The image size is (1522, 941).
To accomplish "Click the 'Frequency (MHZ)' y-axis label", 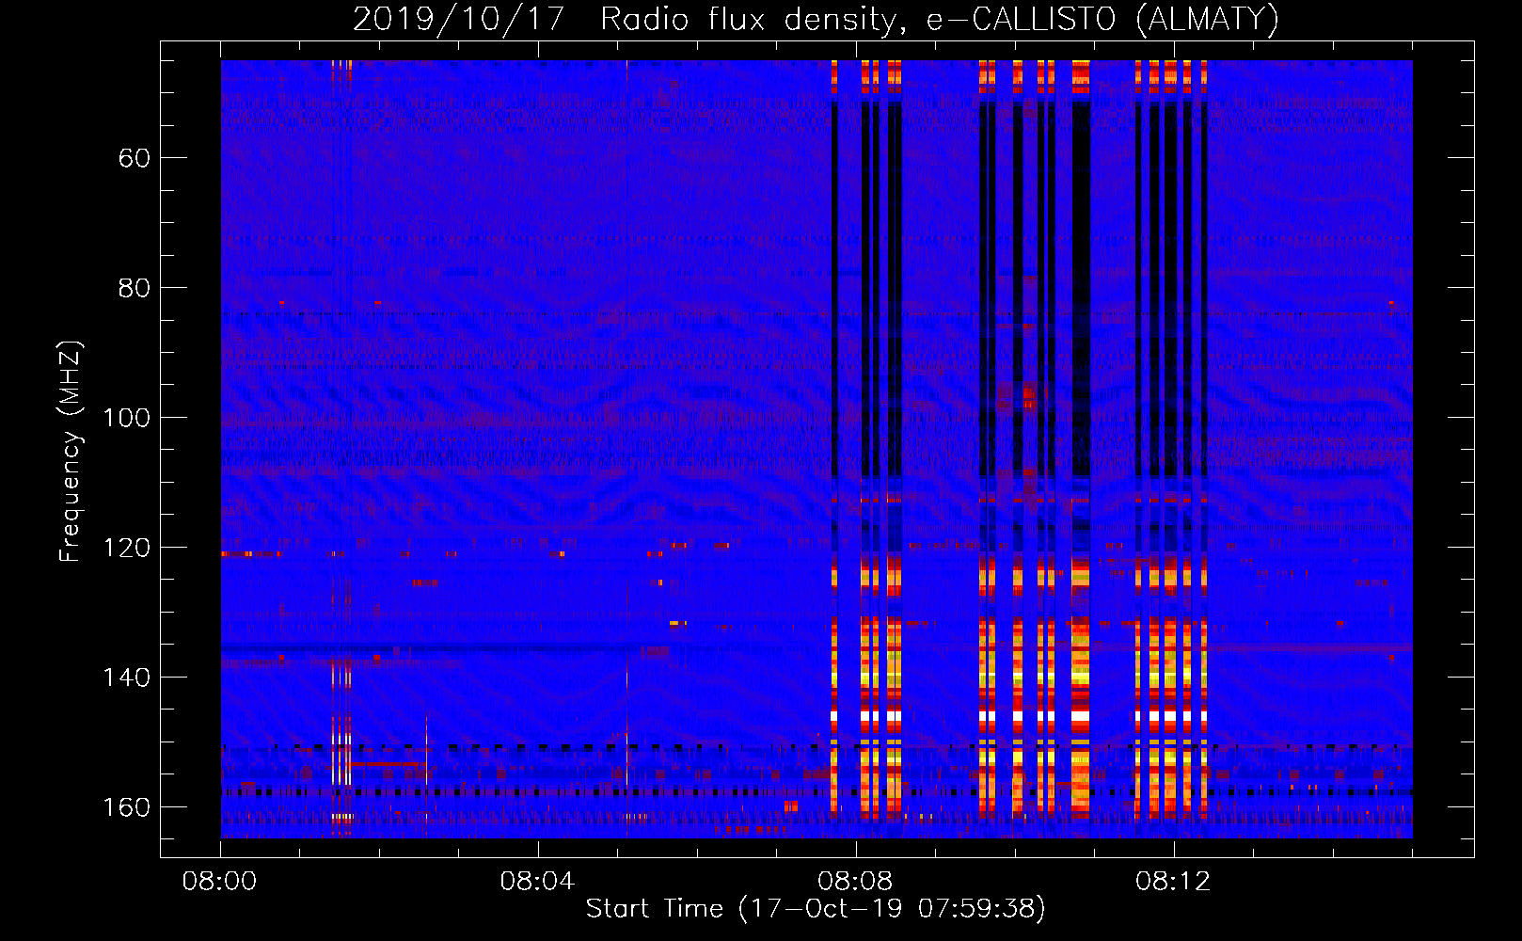I will [x=71, y=452].
